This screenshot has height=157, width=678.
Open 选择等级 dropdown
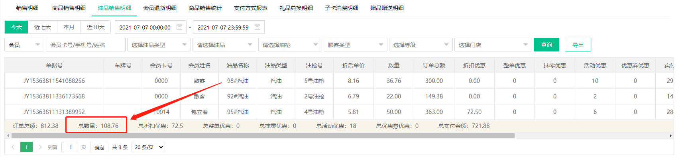click(421, 45)
